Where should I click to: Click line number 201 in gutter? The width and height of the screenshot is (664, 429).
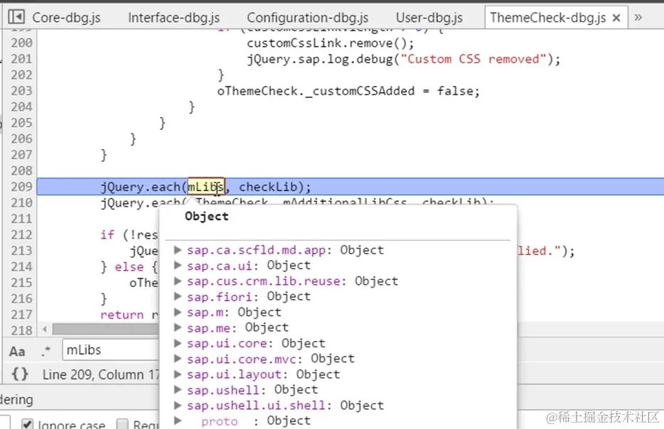click(21, 59)
